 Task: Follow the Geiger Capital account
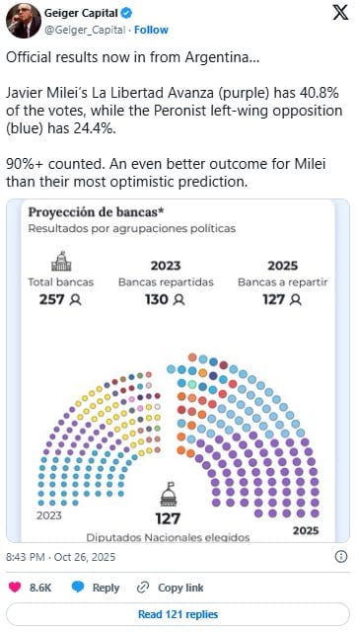pos(151,30)
